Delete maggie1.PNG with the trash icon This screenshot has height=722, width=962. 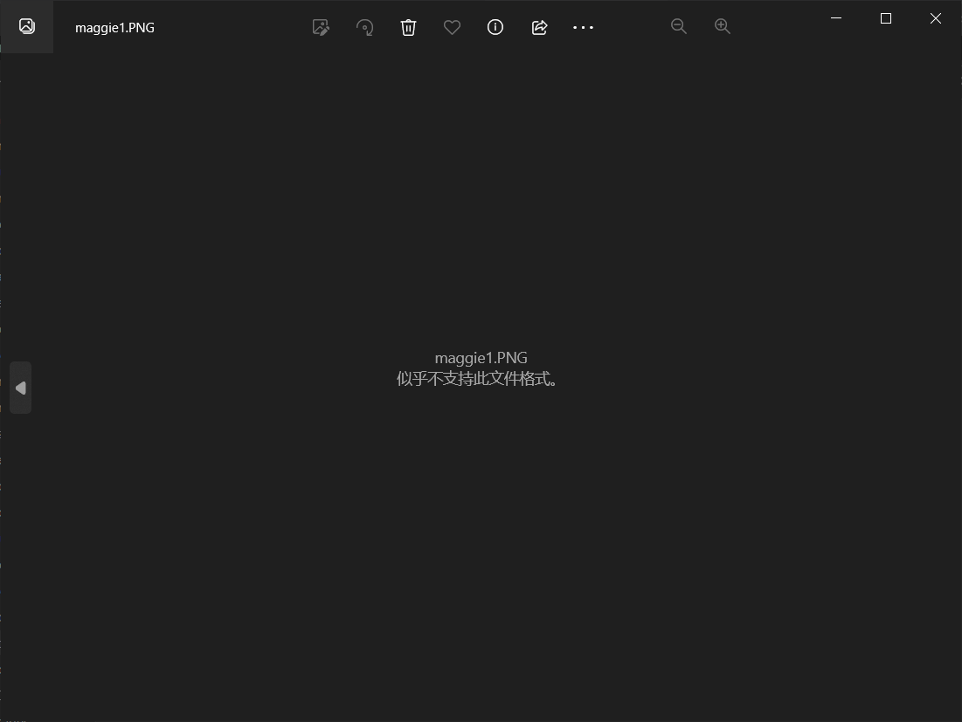tap(409, 27)
